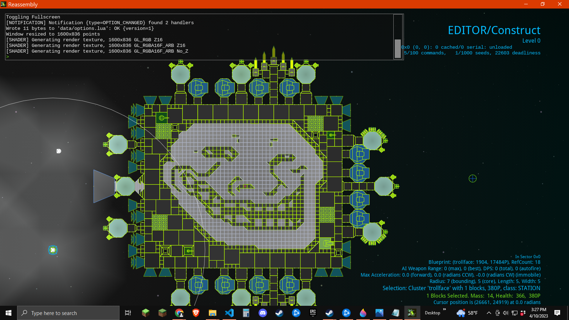This screenshot has height=320, width=569.
Task: Open File Explorer in the taskbar
Action: pyautogui.click(x=212, y=313)
